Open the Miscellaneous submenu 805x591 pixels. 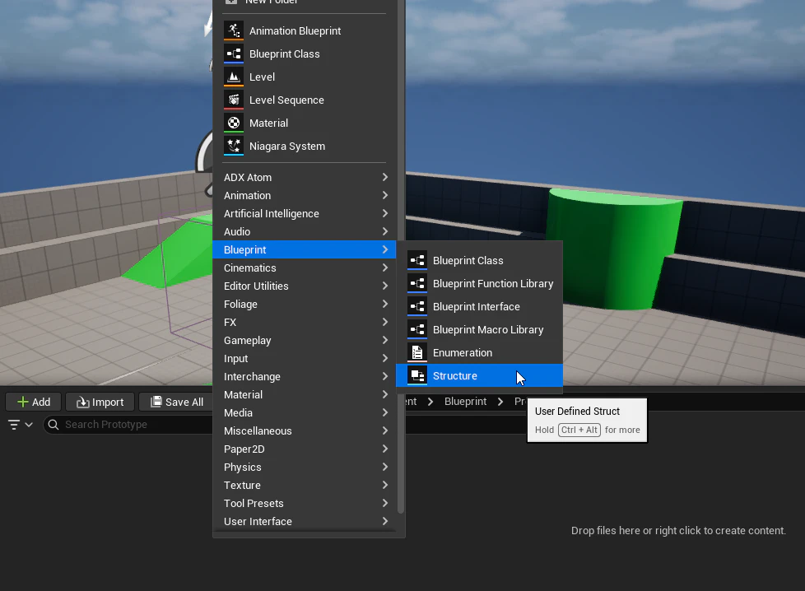[305, 430]
